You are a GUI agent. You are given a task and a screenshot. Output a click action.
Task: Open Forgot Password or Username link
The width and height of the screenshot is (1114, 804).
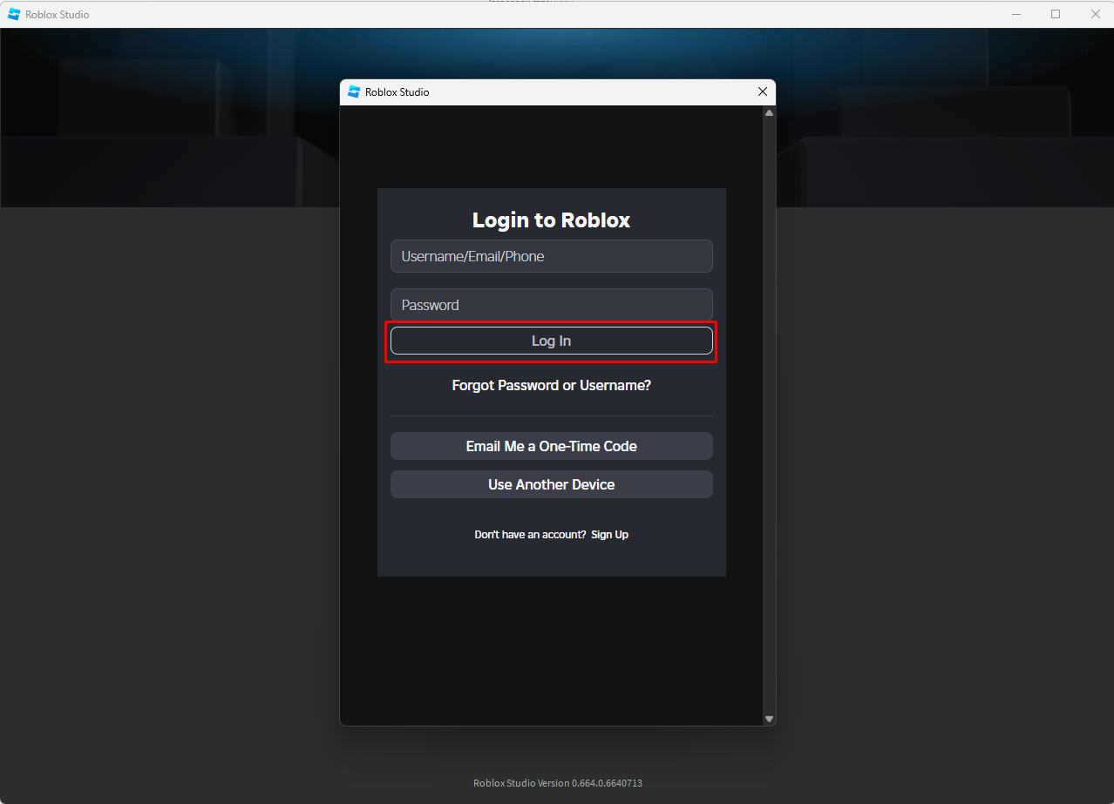point(551,385)
